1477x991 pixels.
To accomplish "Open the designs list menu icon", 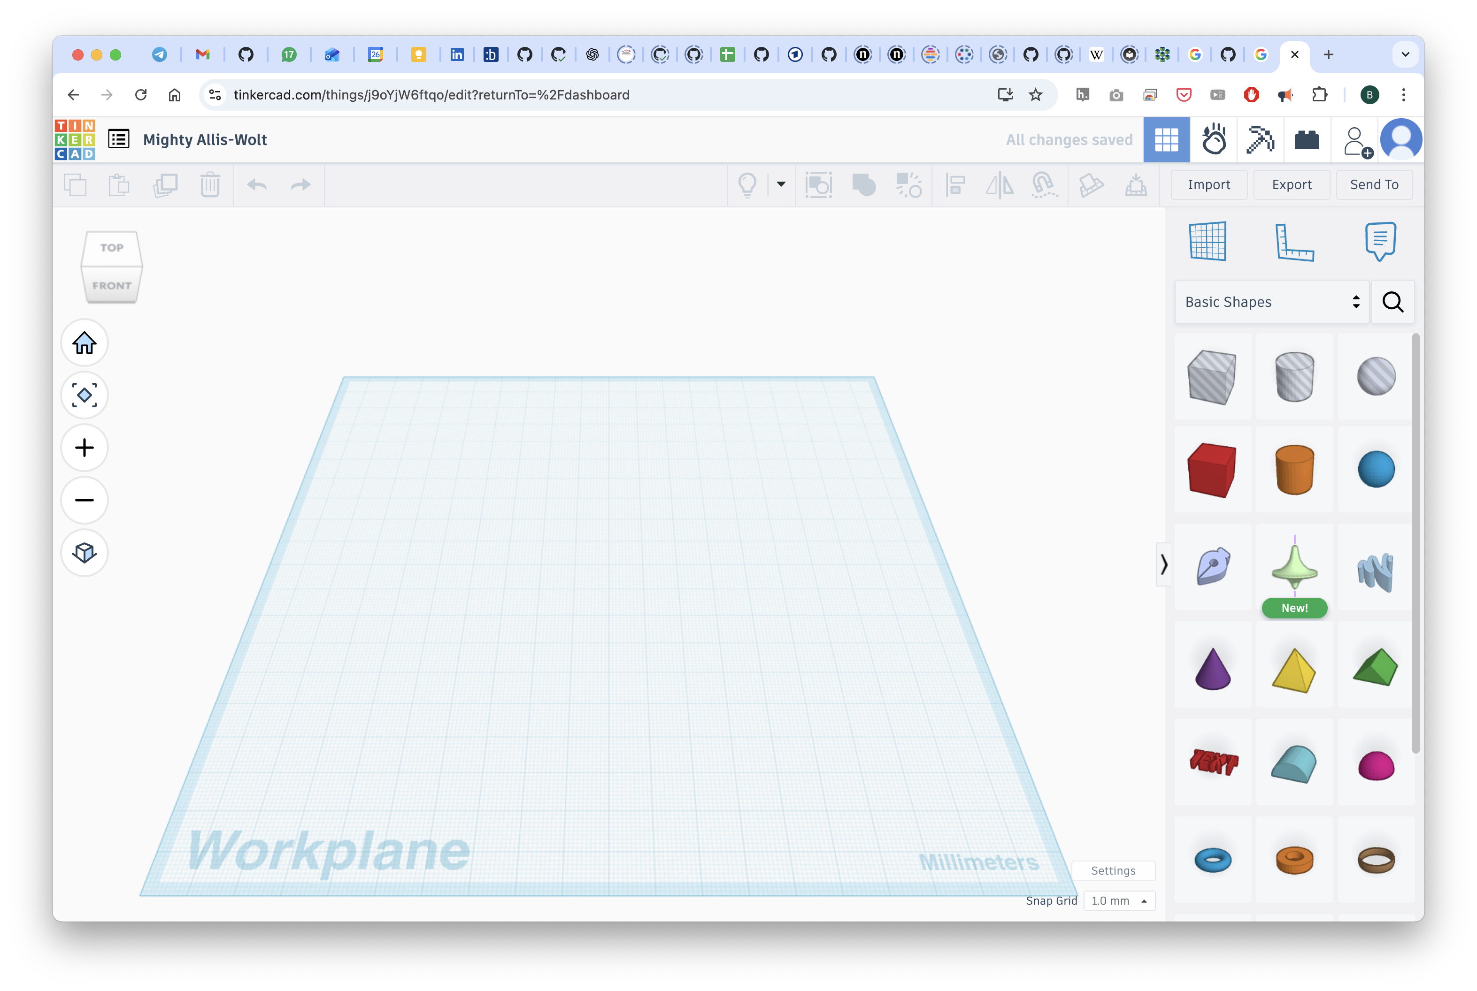I will [118, 139].
